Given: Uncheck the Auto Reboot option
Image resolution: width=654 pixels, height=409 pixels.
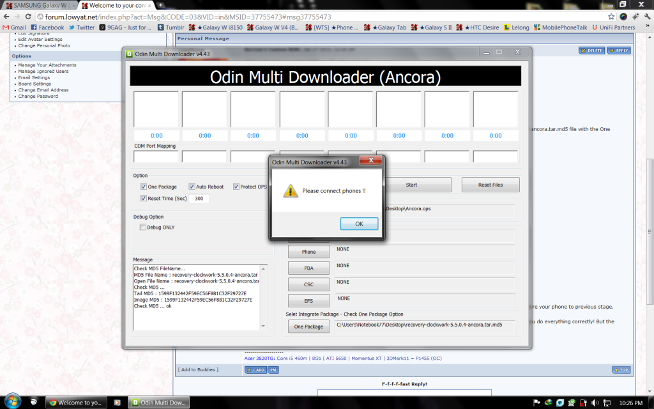Looking at the screenshot, I should [192, 187].
